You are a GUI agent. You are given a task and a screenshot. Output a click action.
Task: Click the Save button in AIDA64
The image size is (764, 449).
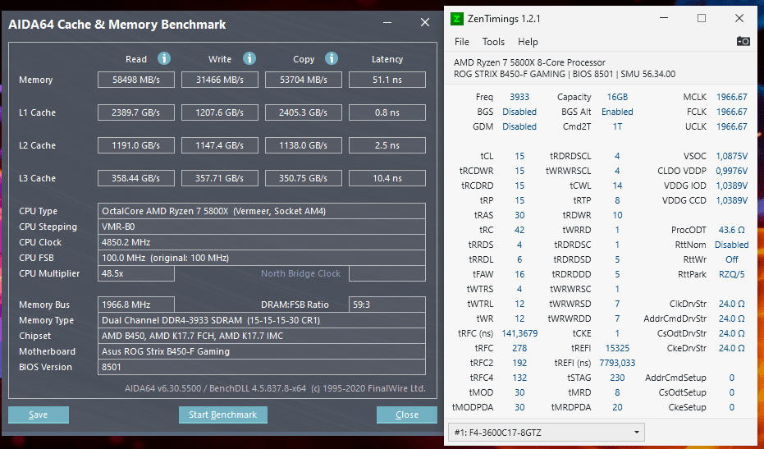39,415
